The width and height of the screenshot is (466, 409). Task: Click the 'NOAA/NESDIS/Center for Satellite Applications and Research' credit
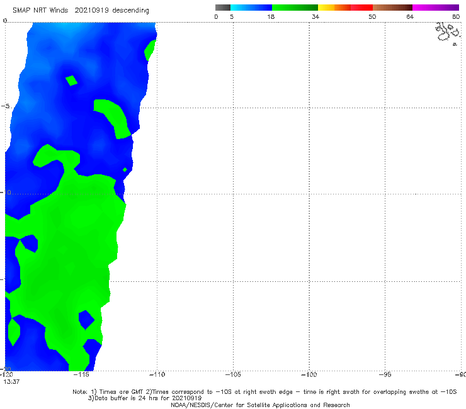click(260, 405)
